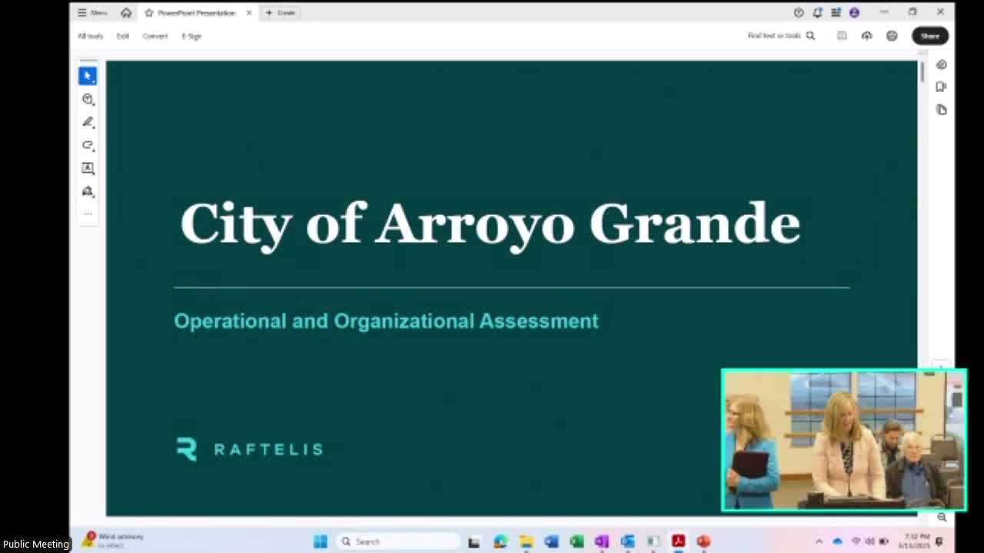Viewport: 984px width, 553px height.
Task: Open the Convert menu
Action: [155, 36]
